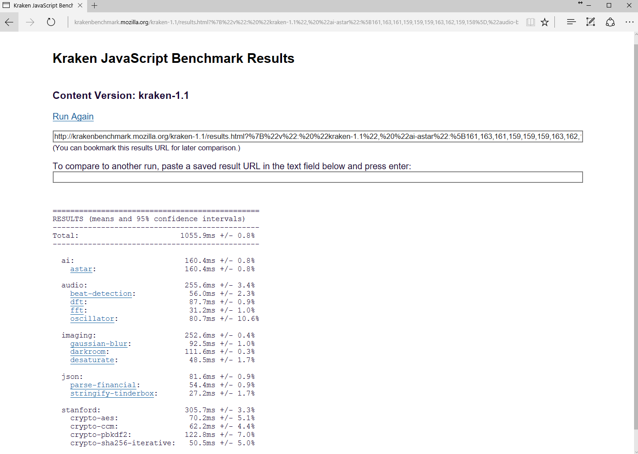
Task: Click the darkroom 111.6ms timing value
Action: pos(200,352)
